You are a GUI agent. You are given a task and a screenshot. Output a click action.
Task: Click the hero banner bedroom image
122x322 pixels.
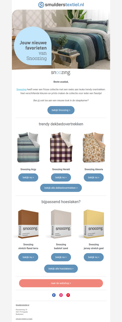[x=61, y=39]
